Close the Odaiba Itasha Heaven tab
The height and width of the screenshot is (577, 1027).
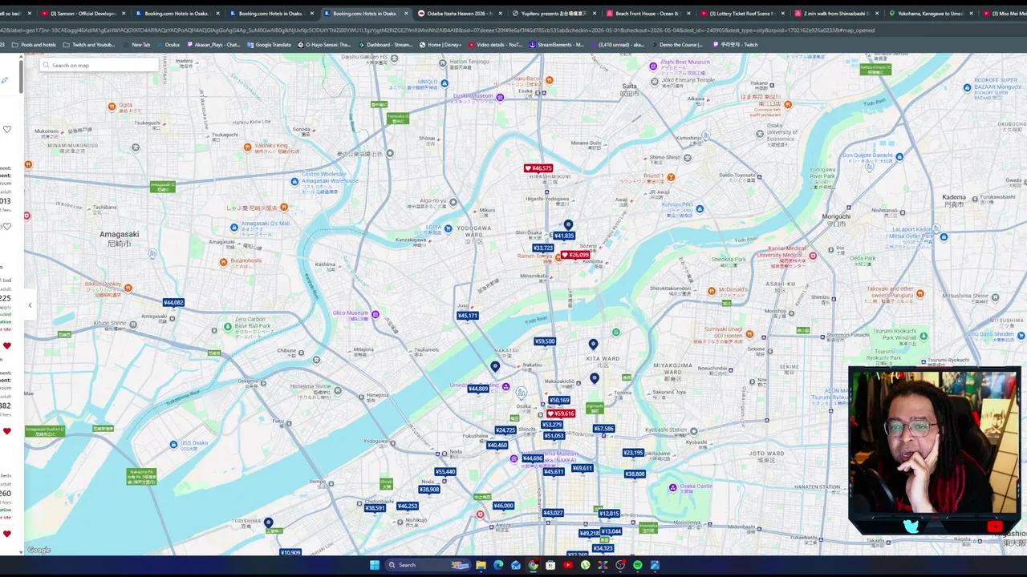[x=501, y=14]
